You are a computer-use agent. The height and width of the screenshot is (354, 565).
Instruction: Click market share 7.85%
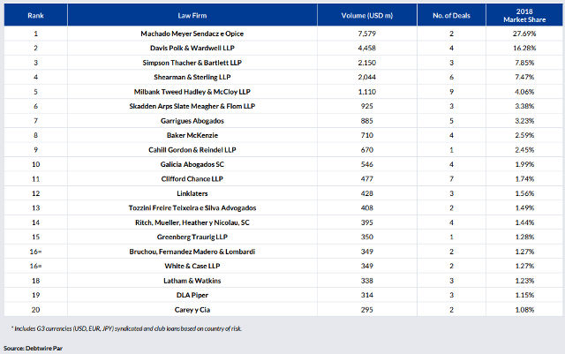pyautogui.click(x=524, y=63)
